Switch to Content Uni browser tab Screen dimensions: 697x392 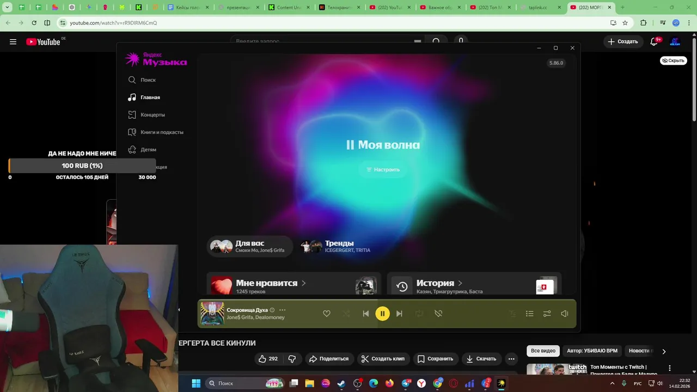(289, 8)
